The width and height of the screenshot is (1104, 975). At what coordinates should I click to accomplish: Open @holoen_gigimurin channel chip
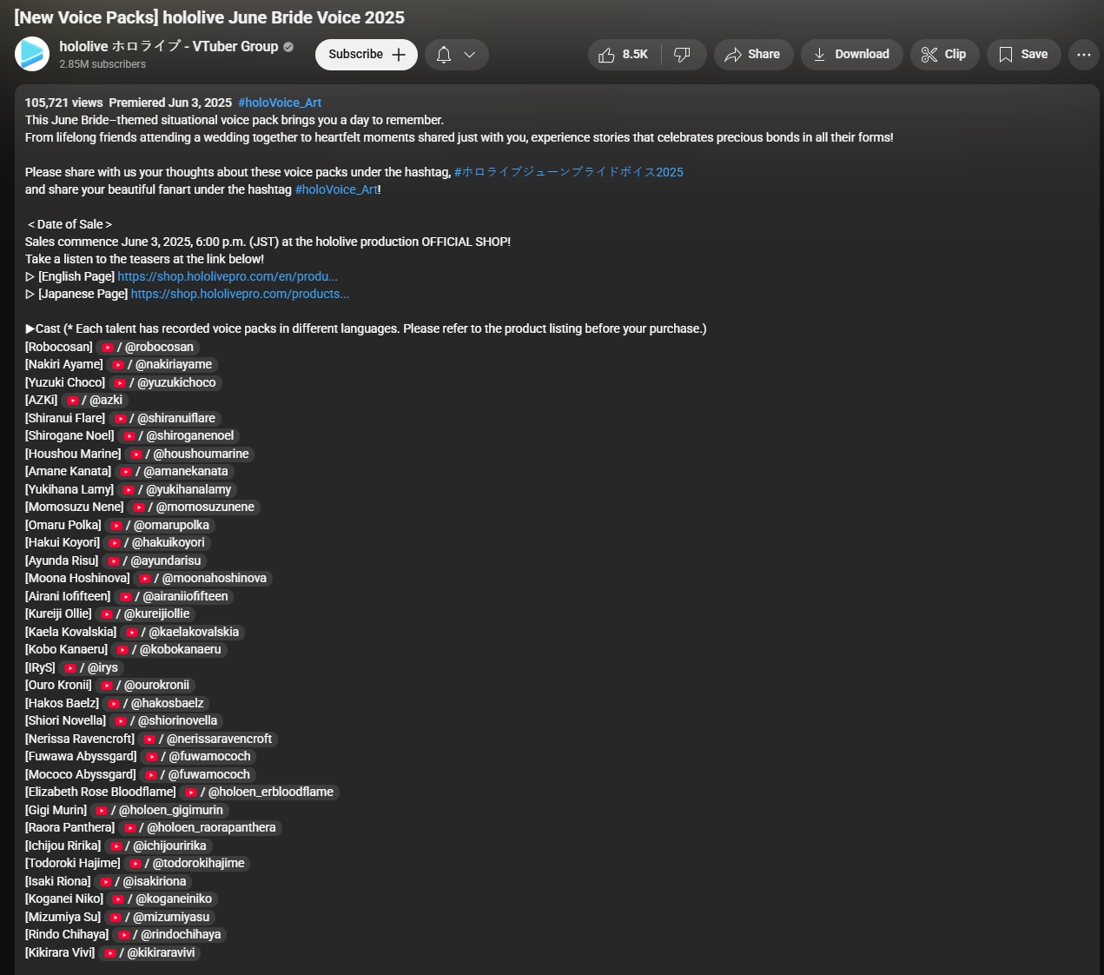[x=160, y=810]
